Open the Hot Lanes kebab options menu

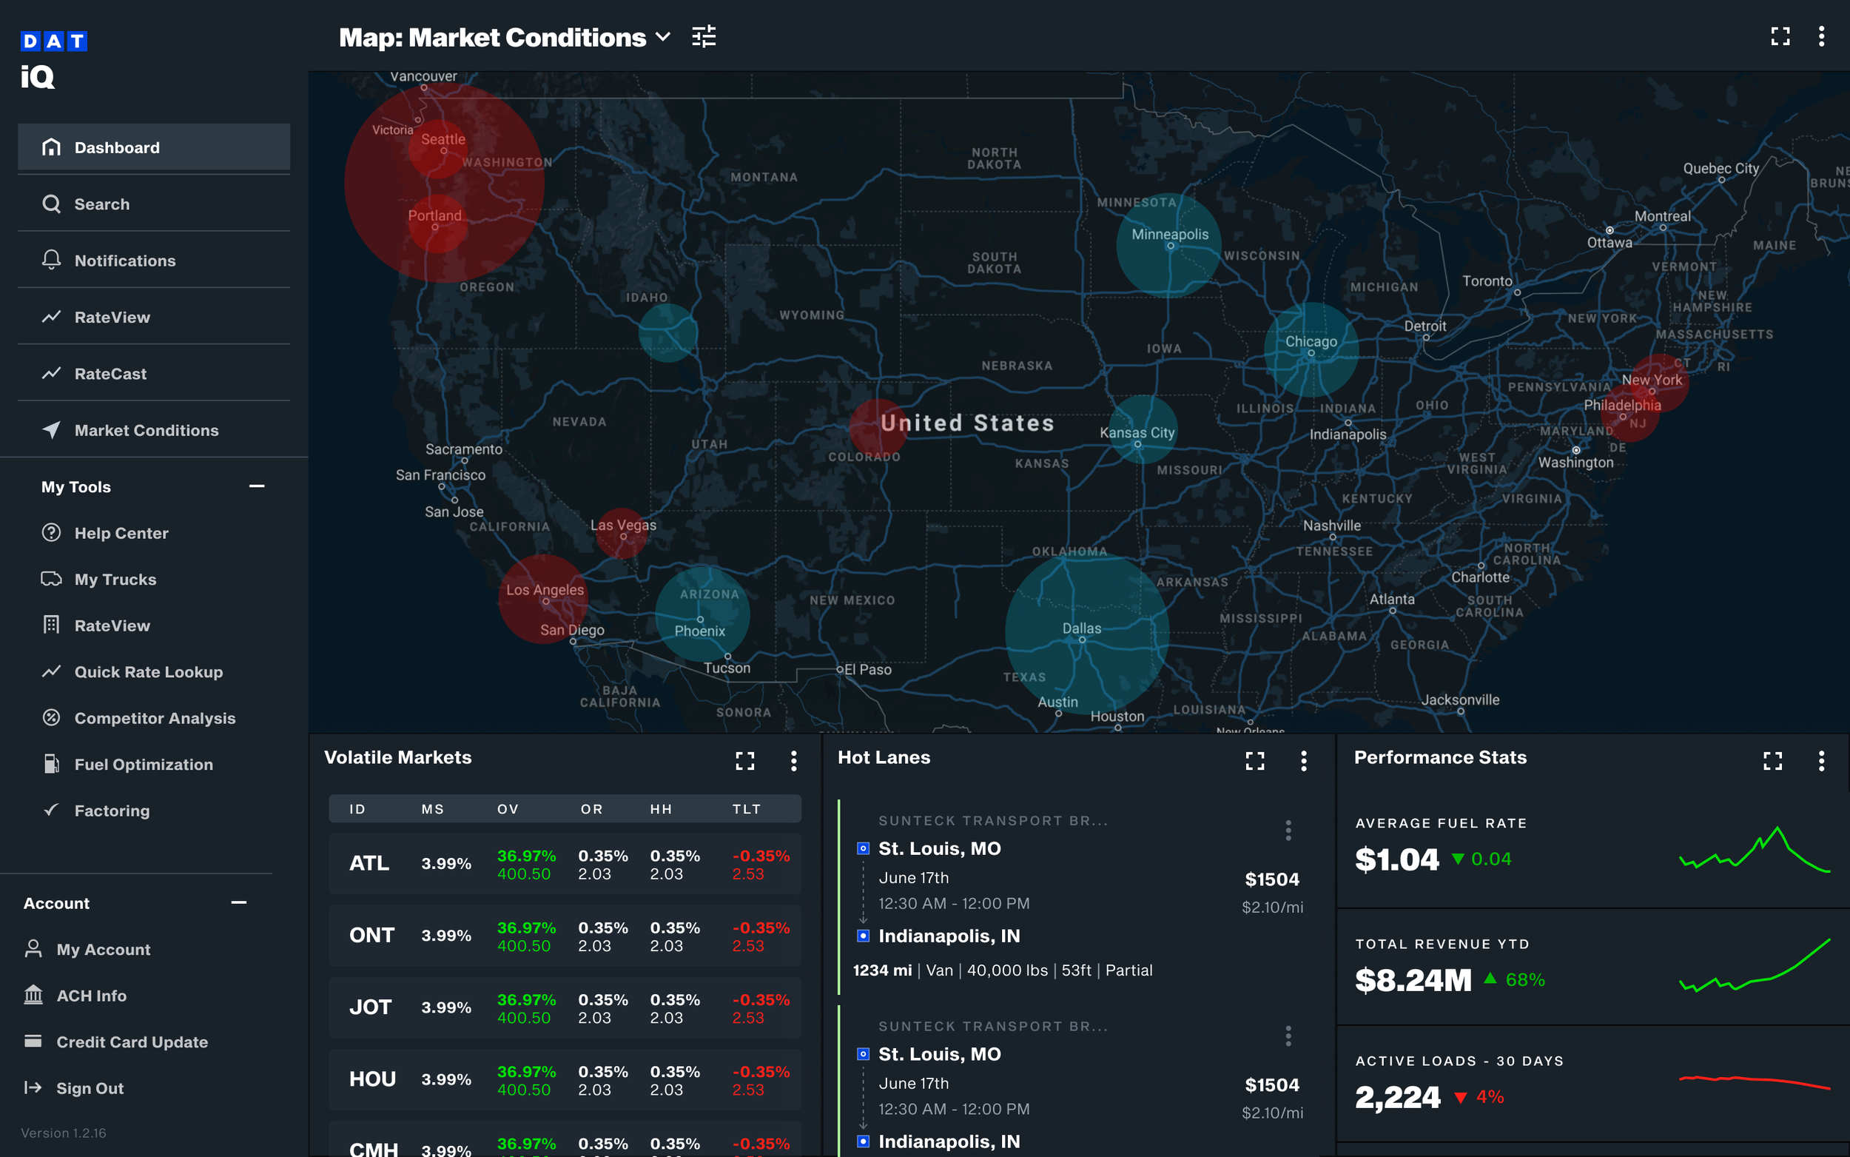pyautogui.click(x=1304, y=761)
